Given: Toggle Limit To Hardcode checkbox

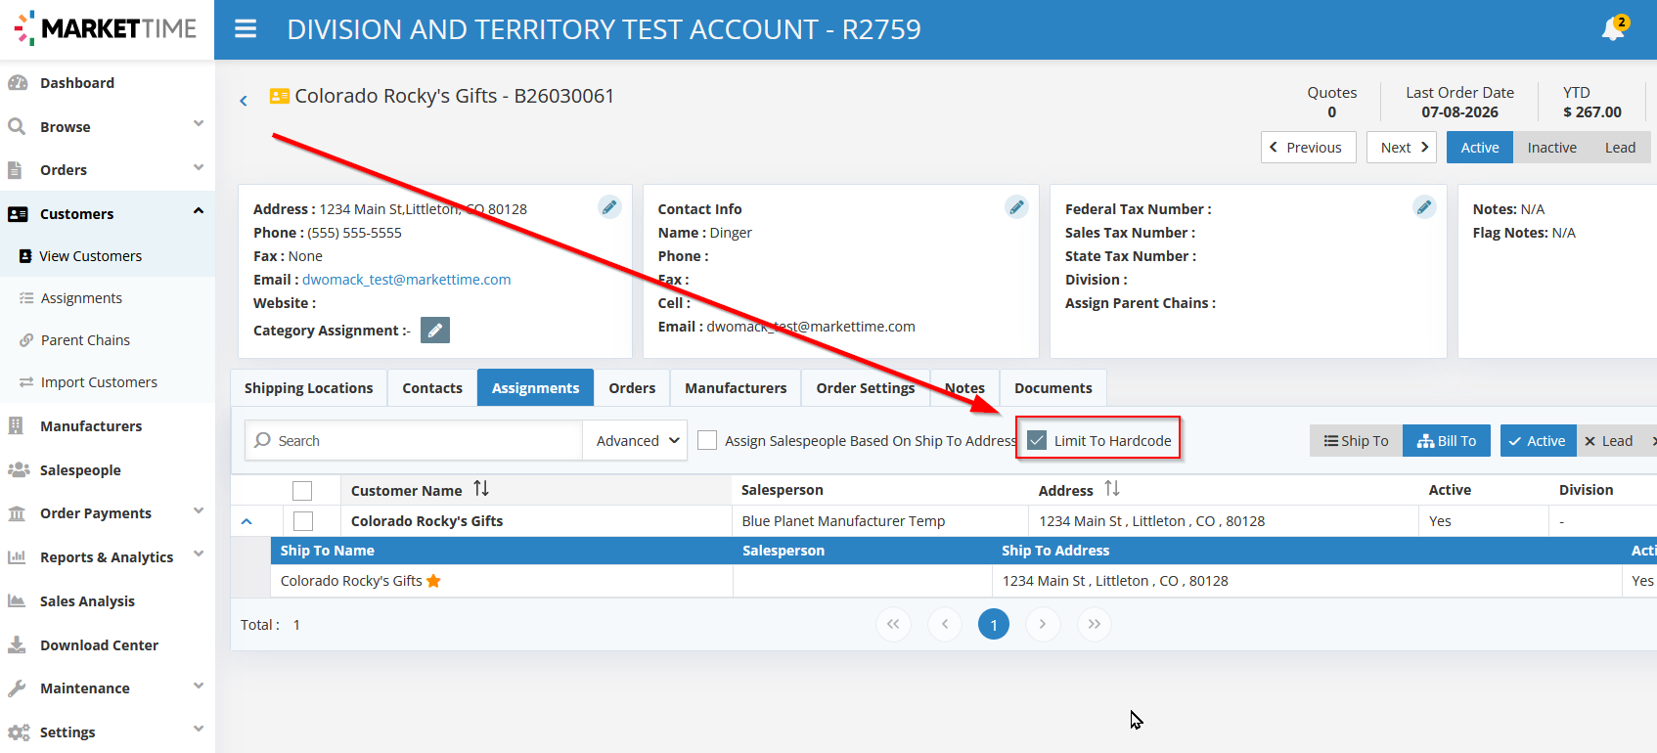Looking at the screenshot, I should click(1037, 440).
